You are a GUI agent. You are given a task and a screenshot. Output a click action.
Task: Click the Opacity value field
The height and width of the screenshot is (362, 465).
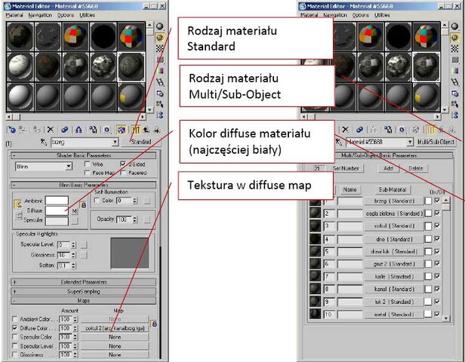(125, 219)
